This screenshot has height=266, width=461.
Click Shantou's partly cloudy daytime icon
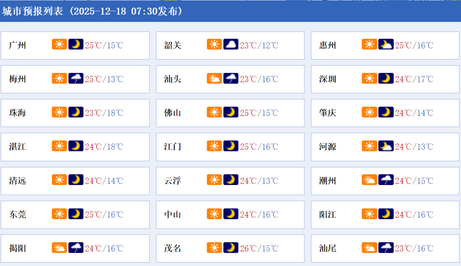[214, 78]
